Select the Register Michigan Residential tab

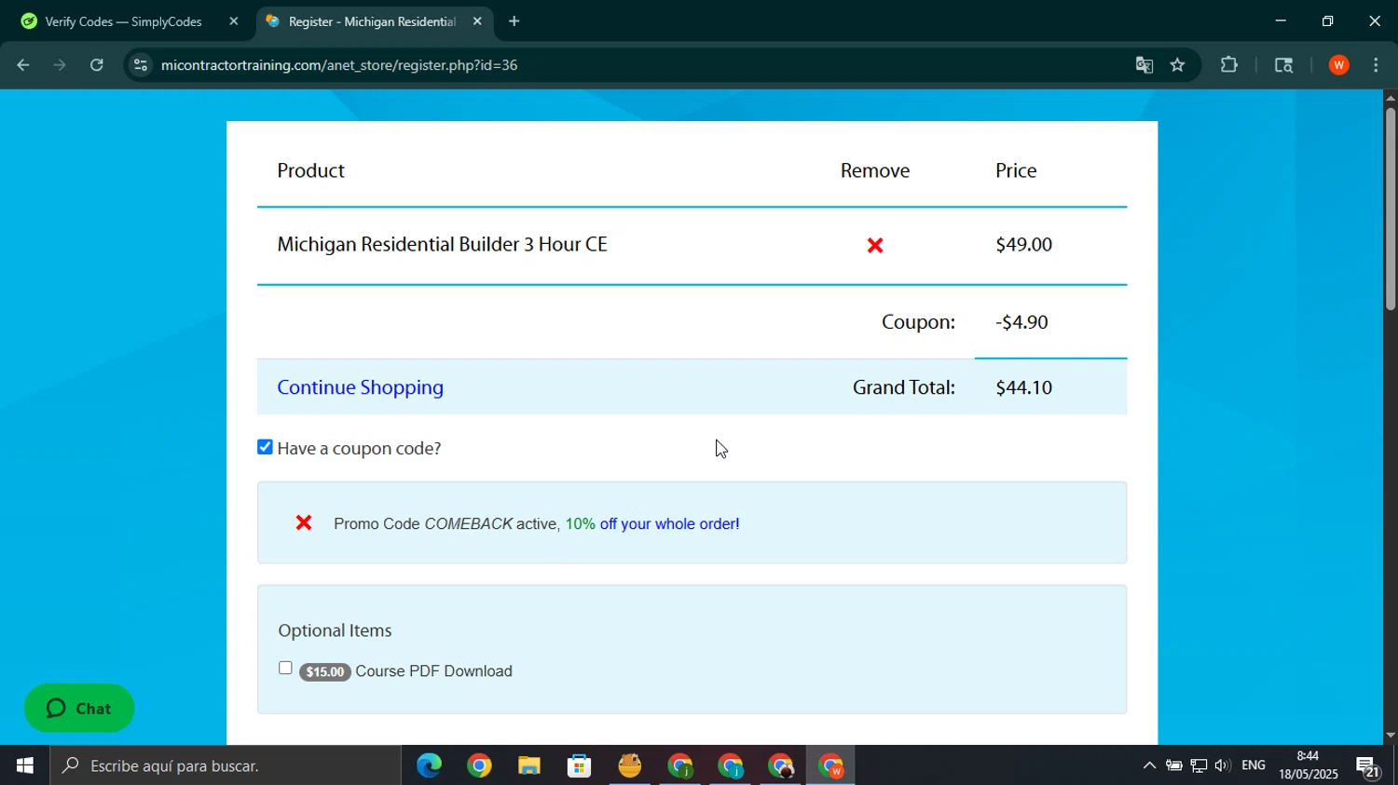[372, 21]
